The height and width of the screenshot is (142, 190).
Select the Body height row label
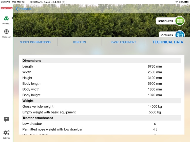31,95
